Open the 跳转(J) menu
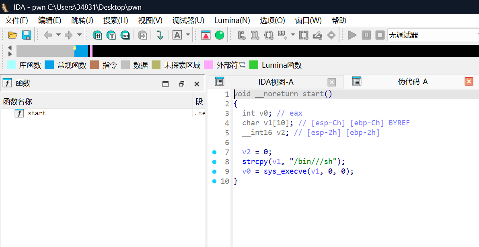This screenshot has width=479, height=247. click(x=82, y=21)
